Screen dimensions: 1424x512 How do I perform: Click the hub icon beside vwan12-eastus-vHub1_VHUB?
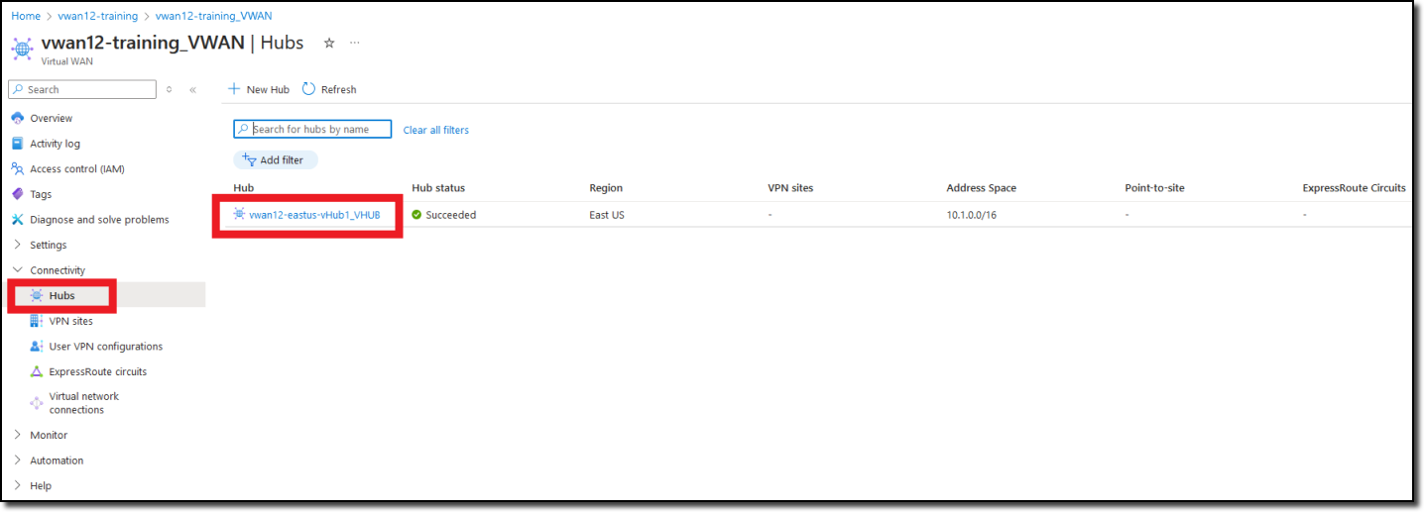(239, 214)
